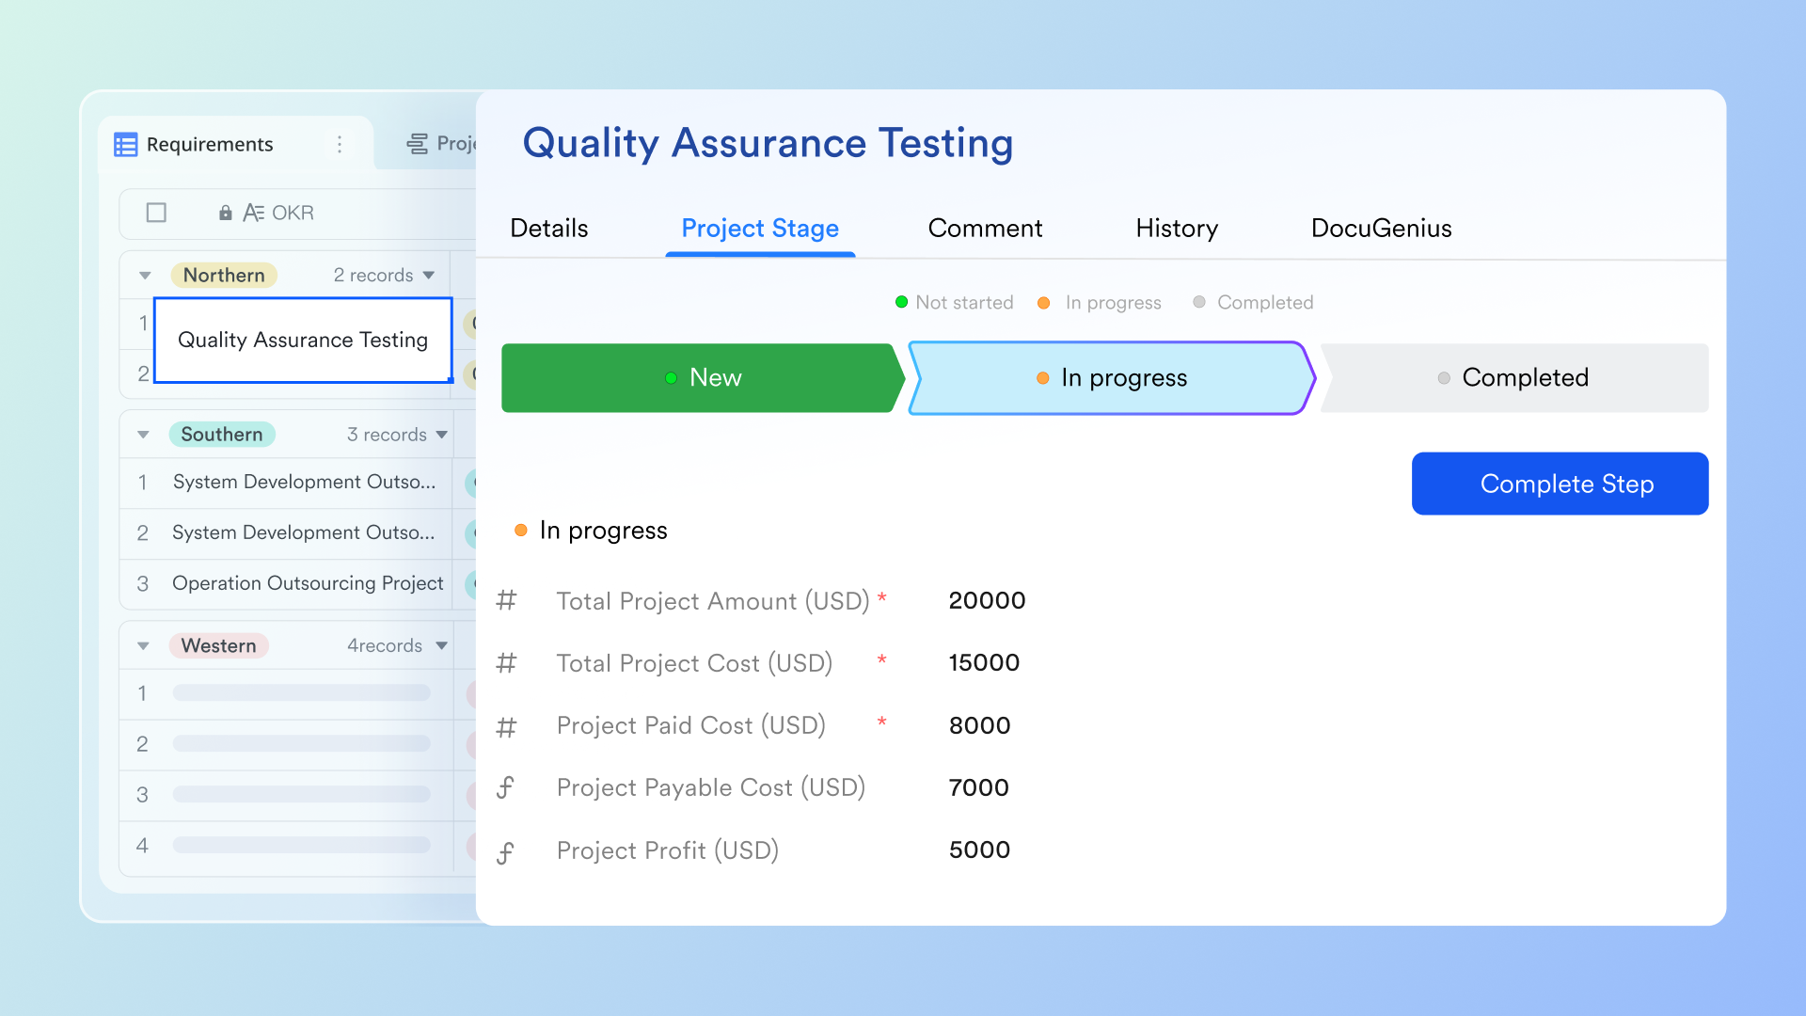1806x1016 pixels.
Task: Select the Project Stage tab
Action: [x=760, y=229]
